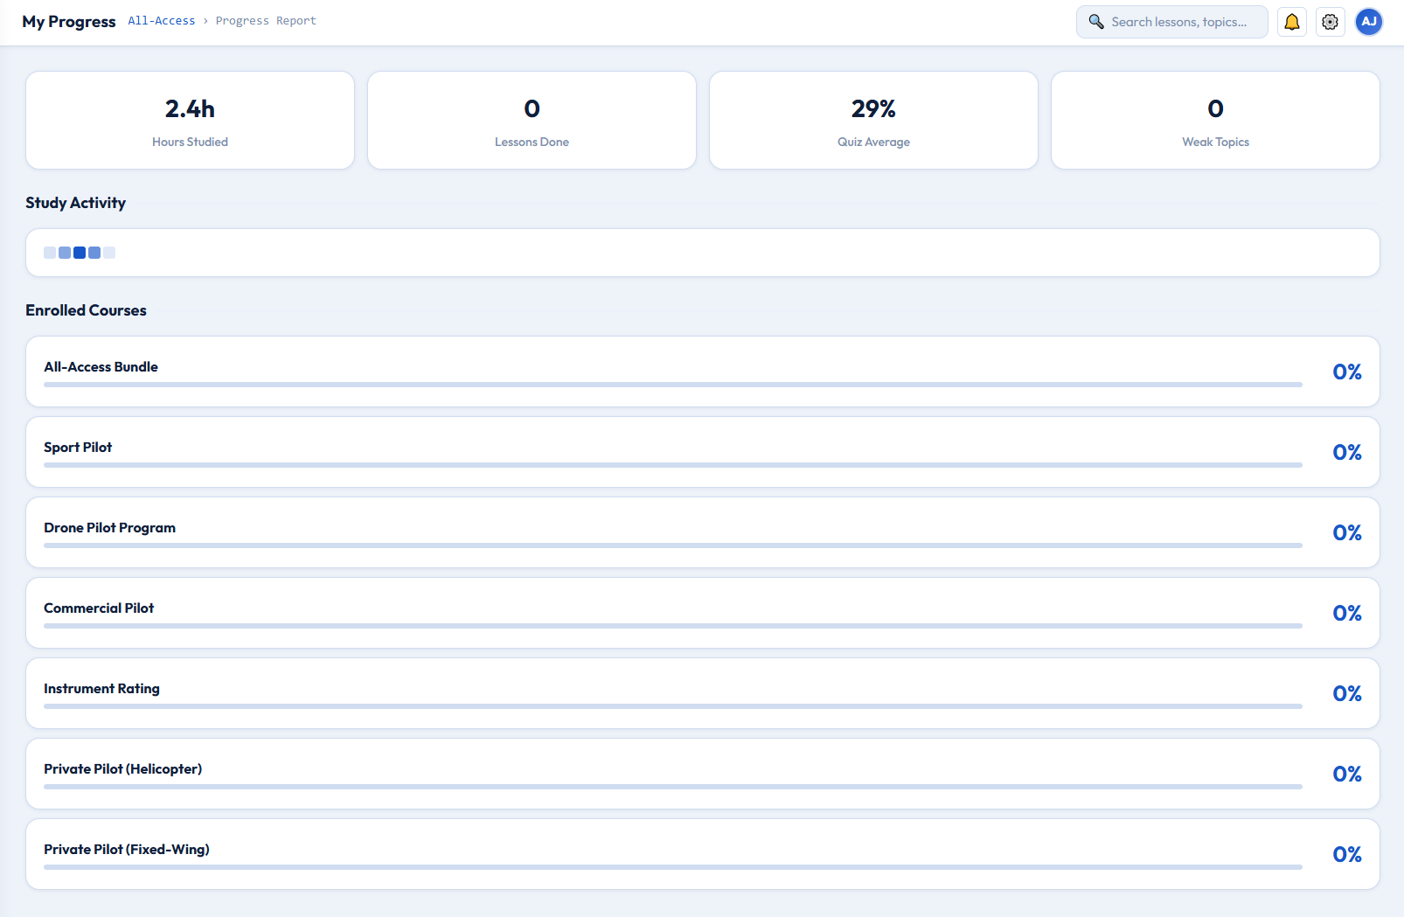Open Private Pilot (Fixed-Wing) course
Screen dimensions: 1404x917
pos(699,854)
